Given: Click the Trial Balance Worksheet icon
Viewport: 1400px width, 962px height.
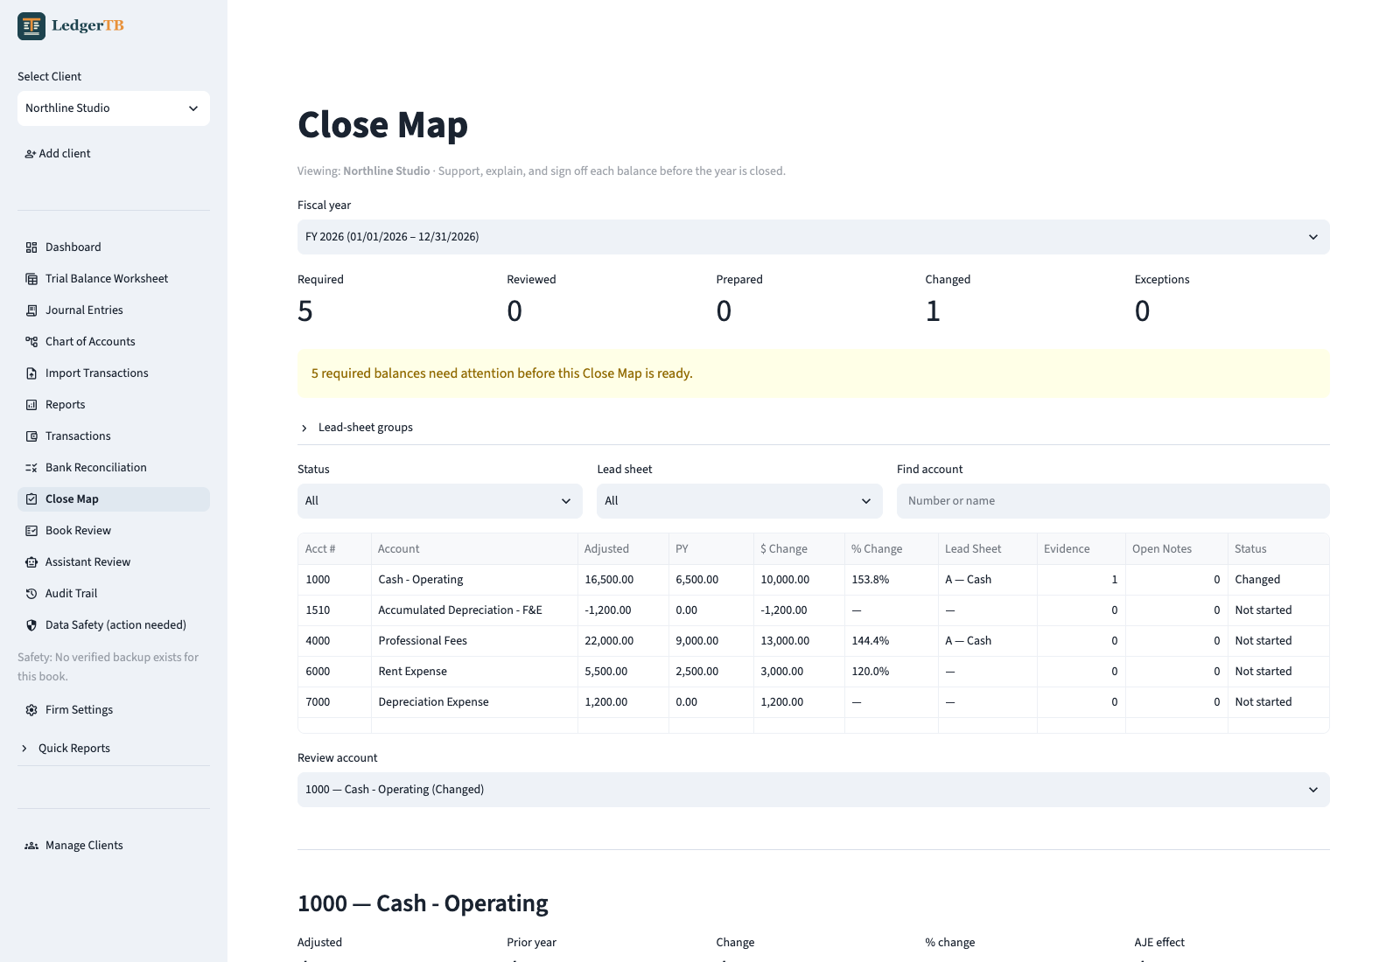Looking at the screenshot, I should [x=31, y=279].
